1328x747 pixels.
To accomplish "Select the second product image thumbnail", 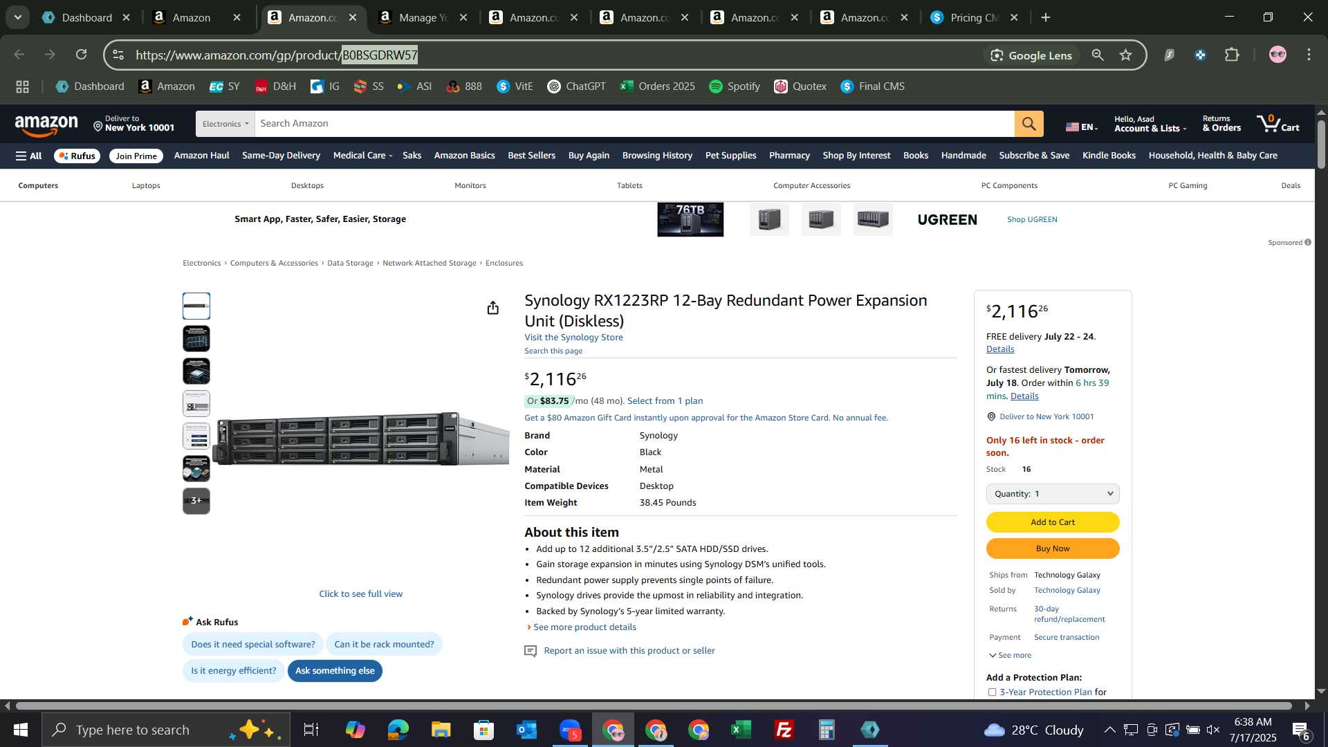I will pyautogui.click(x=196, y=339).
